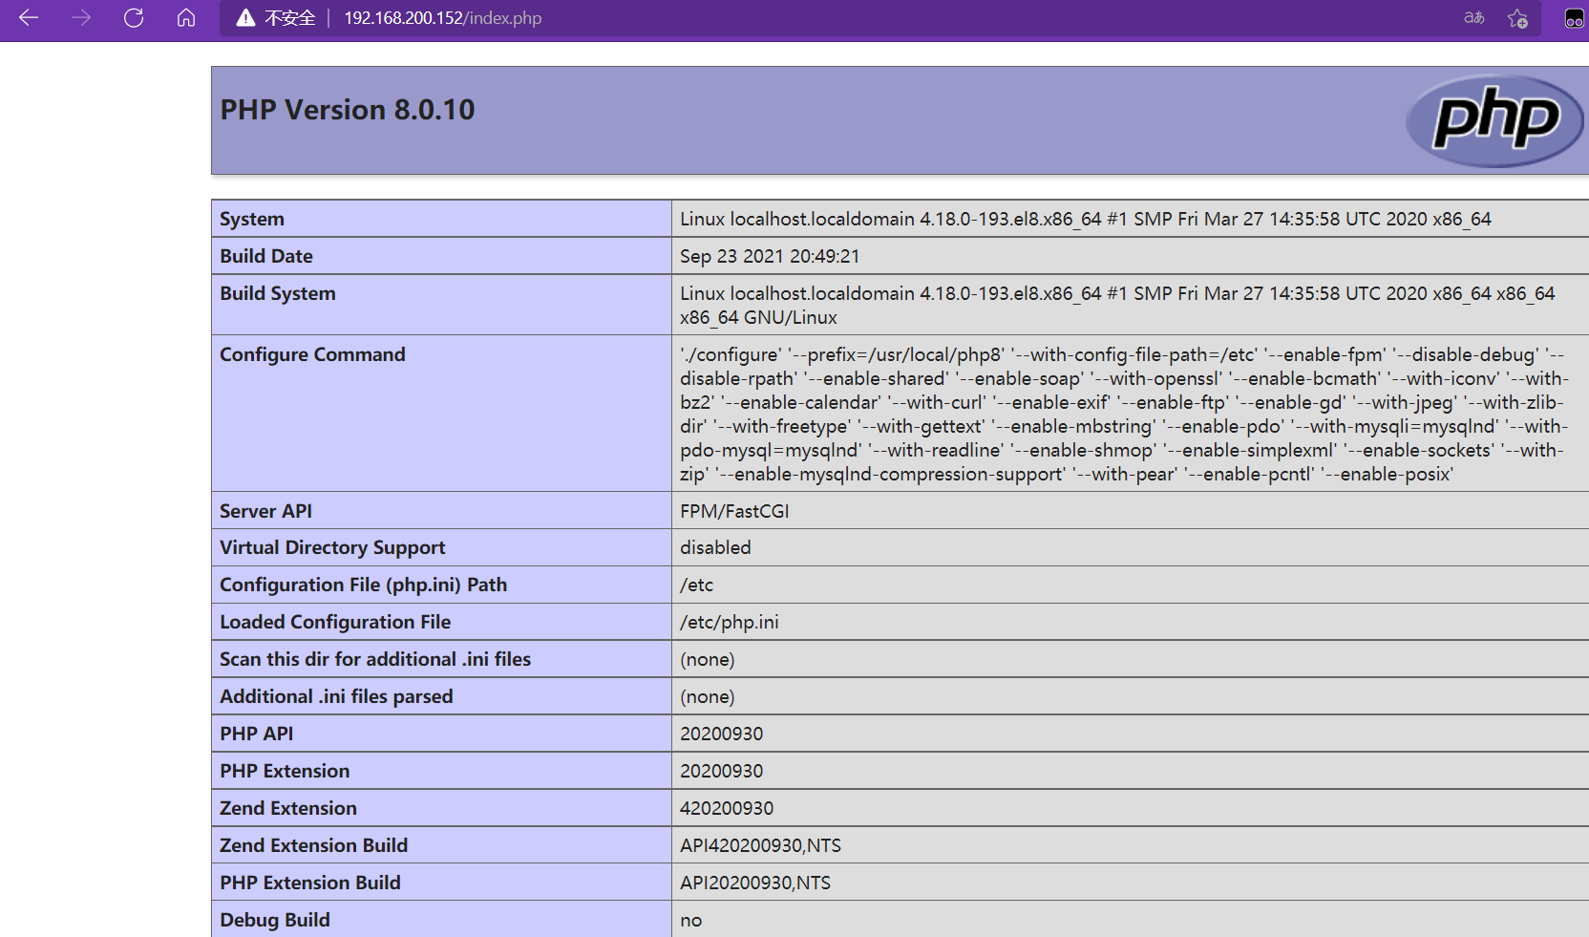Click the Debug Build label
The width and height of the screenshot is (1589, 937).
coord(275,920)
